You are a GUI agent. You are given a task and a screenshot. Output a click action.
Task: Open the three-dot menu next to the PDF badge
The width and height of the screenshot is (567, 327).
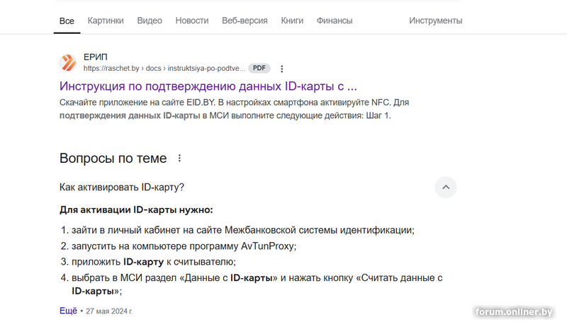(x=281, y=69)
